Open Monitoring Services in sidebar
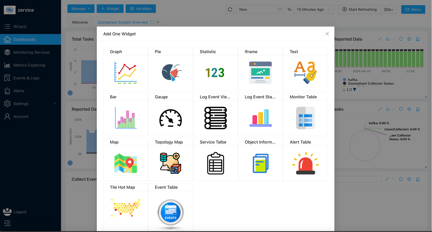The image size is (432, 232). (31, 52)
